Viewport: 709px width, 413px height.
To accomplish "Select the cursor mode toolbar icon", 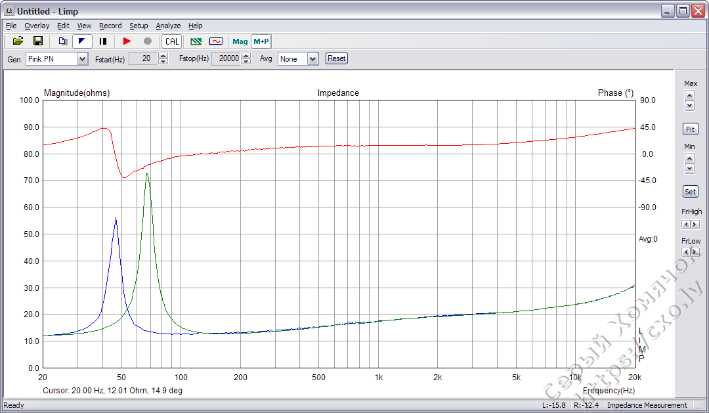I will pyautogui.click(x=81, y=41).
